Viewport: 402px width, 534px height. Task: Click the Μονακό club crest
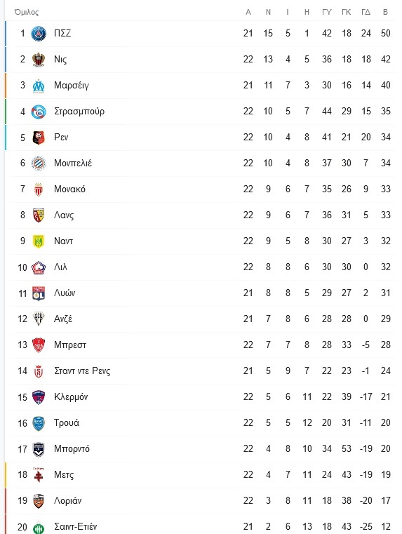(39, 189)
